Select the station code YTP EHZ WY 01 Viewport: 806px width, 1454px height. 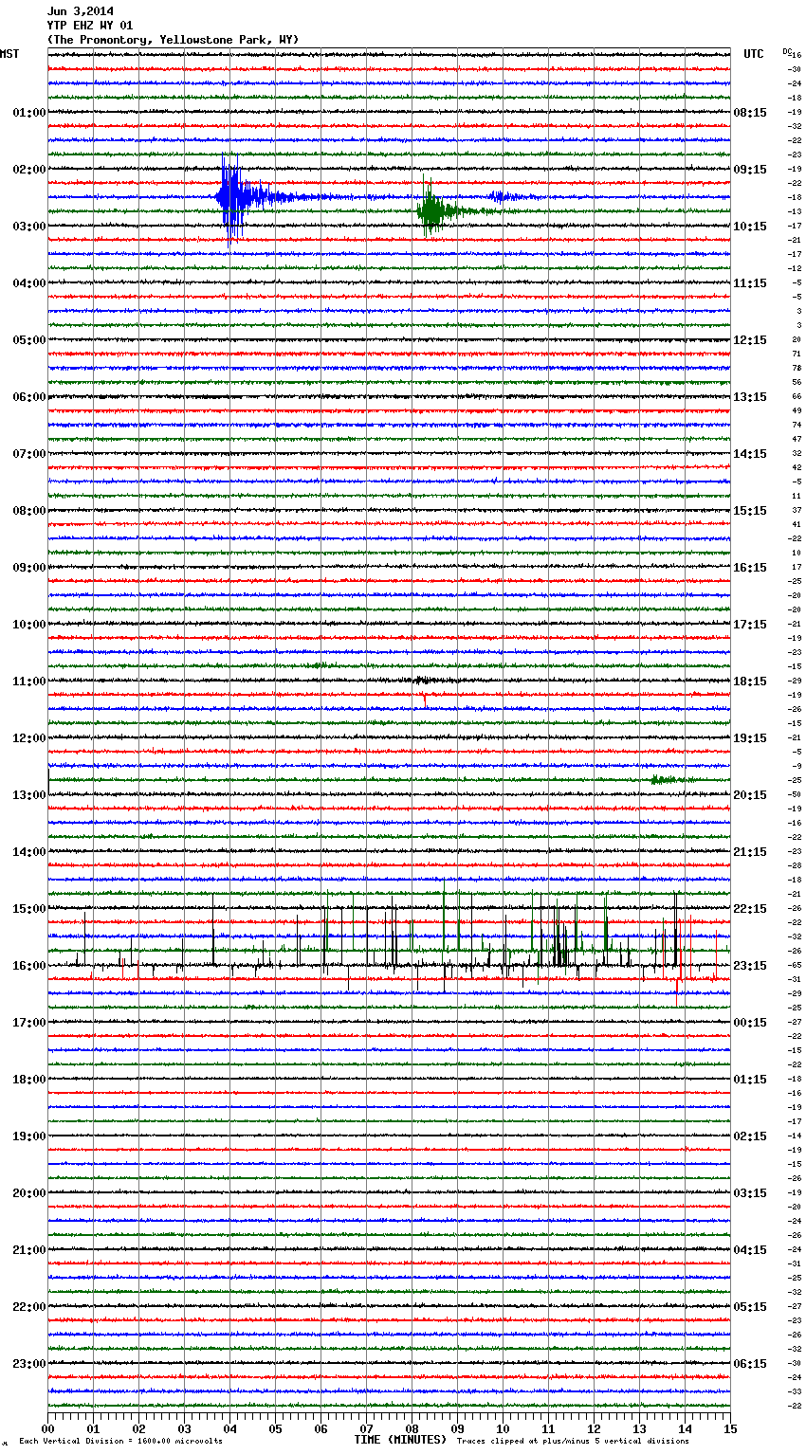coord(90,26)
